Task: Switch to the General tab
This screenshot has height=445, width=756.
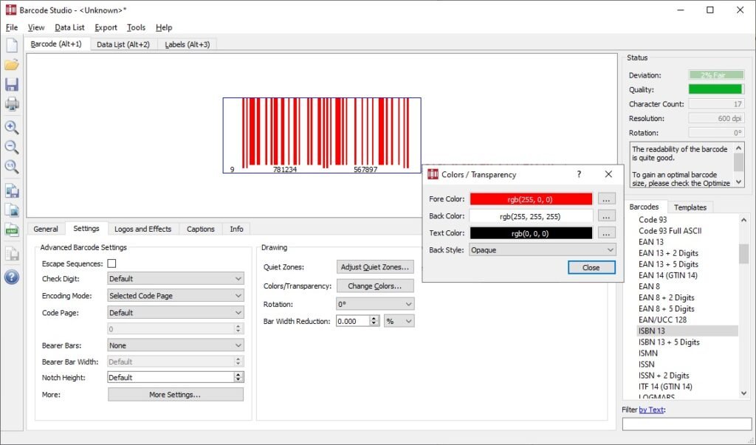Action: point(46,229)
